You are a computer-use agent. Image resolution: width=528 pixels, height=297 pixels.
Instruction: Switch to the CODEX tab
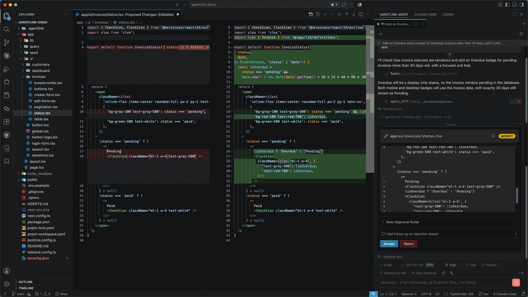448,14
